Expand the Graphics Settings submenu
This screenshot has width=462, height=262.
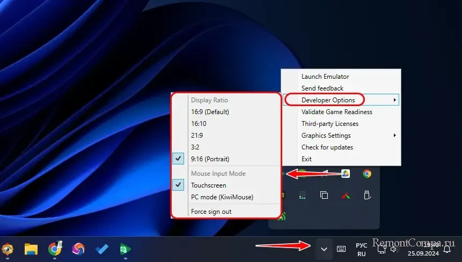326,136
